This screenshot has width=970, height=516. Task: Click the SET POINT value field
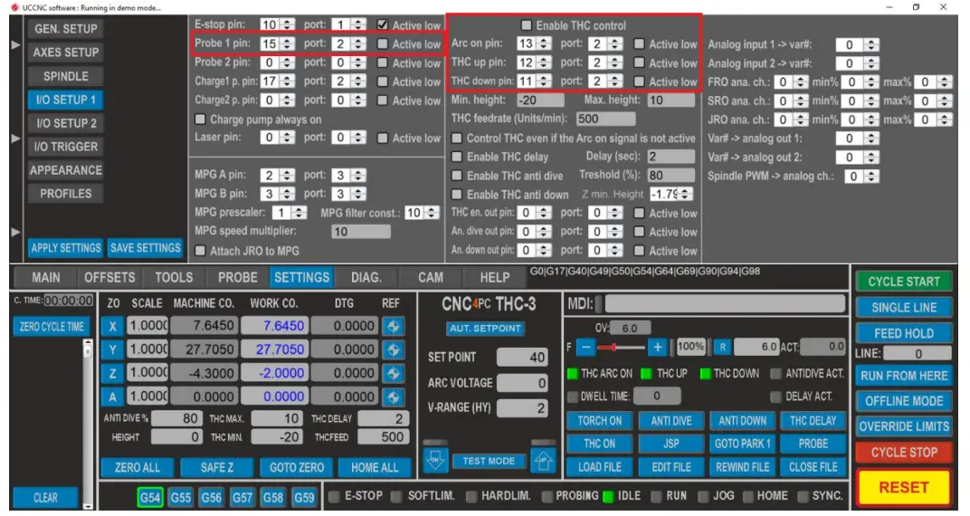[522, 357]
